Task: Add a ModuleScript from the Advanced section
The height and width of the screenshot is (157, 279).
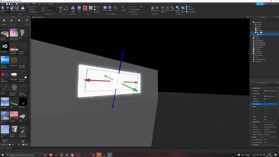Action: point(191,12)
